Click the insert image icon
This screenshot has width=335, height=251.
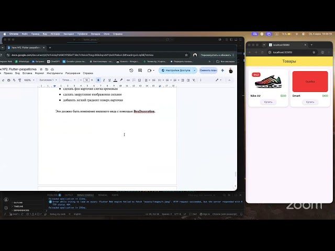click(x=139, y=80)
